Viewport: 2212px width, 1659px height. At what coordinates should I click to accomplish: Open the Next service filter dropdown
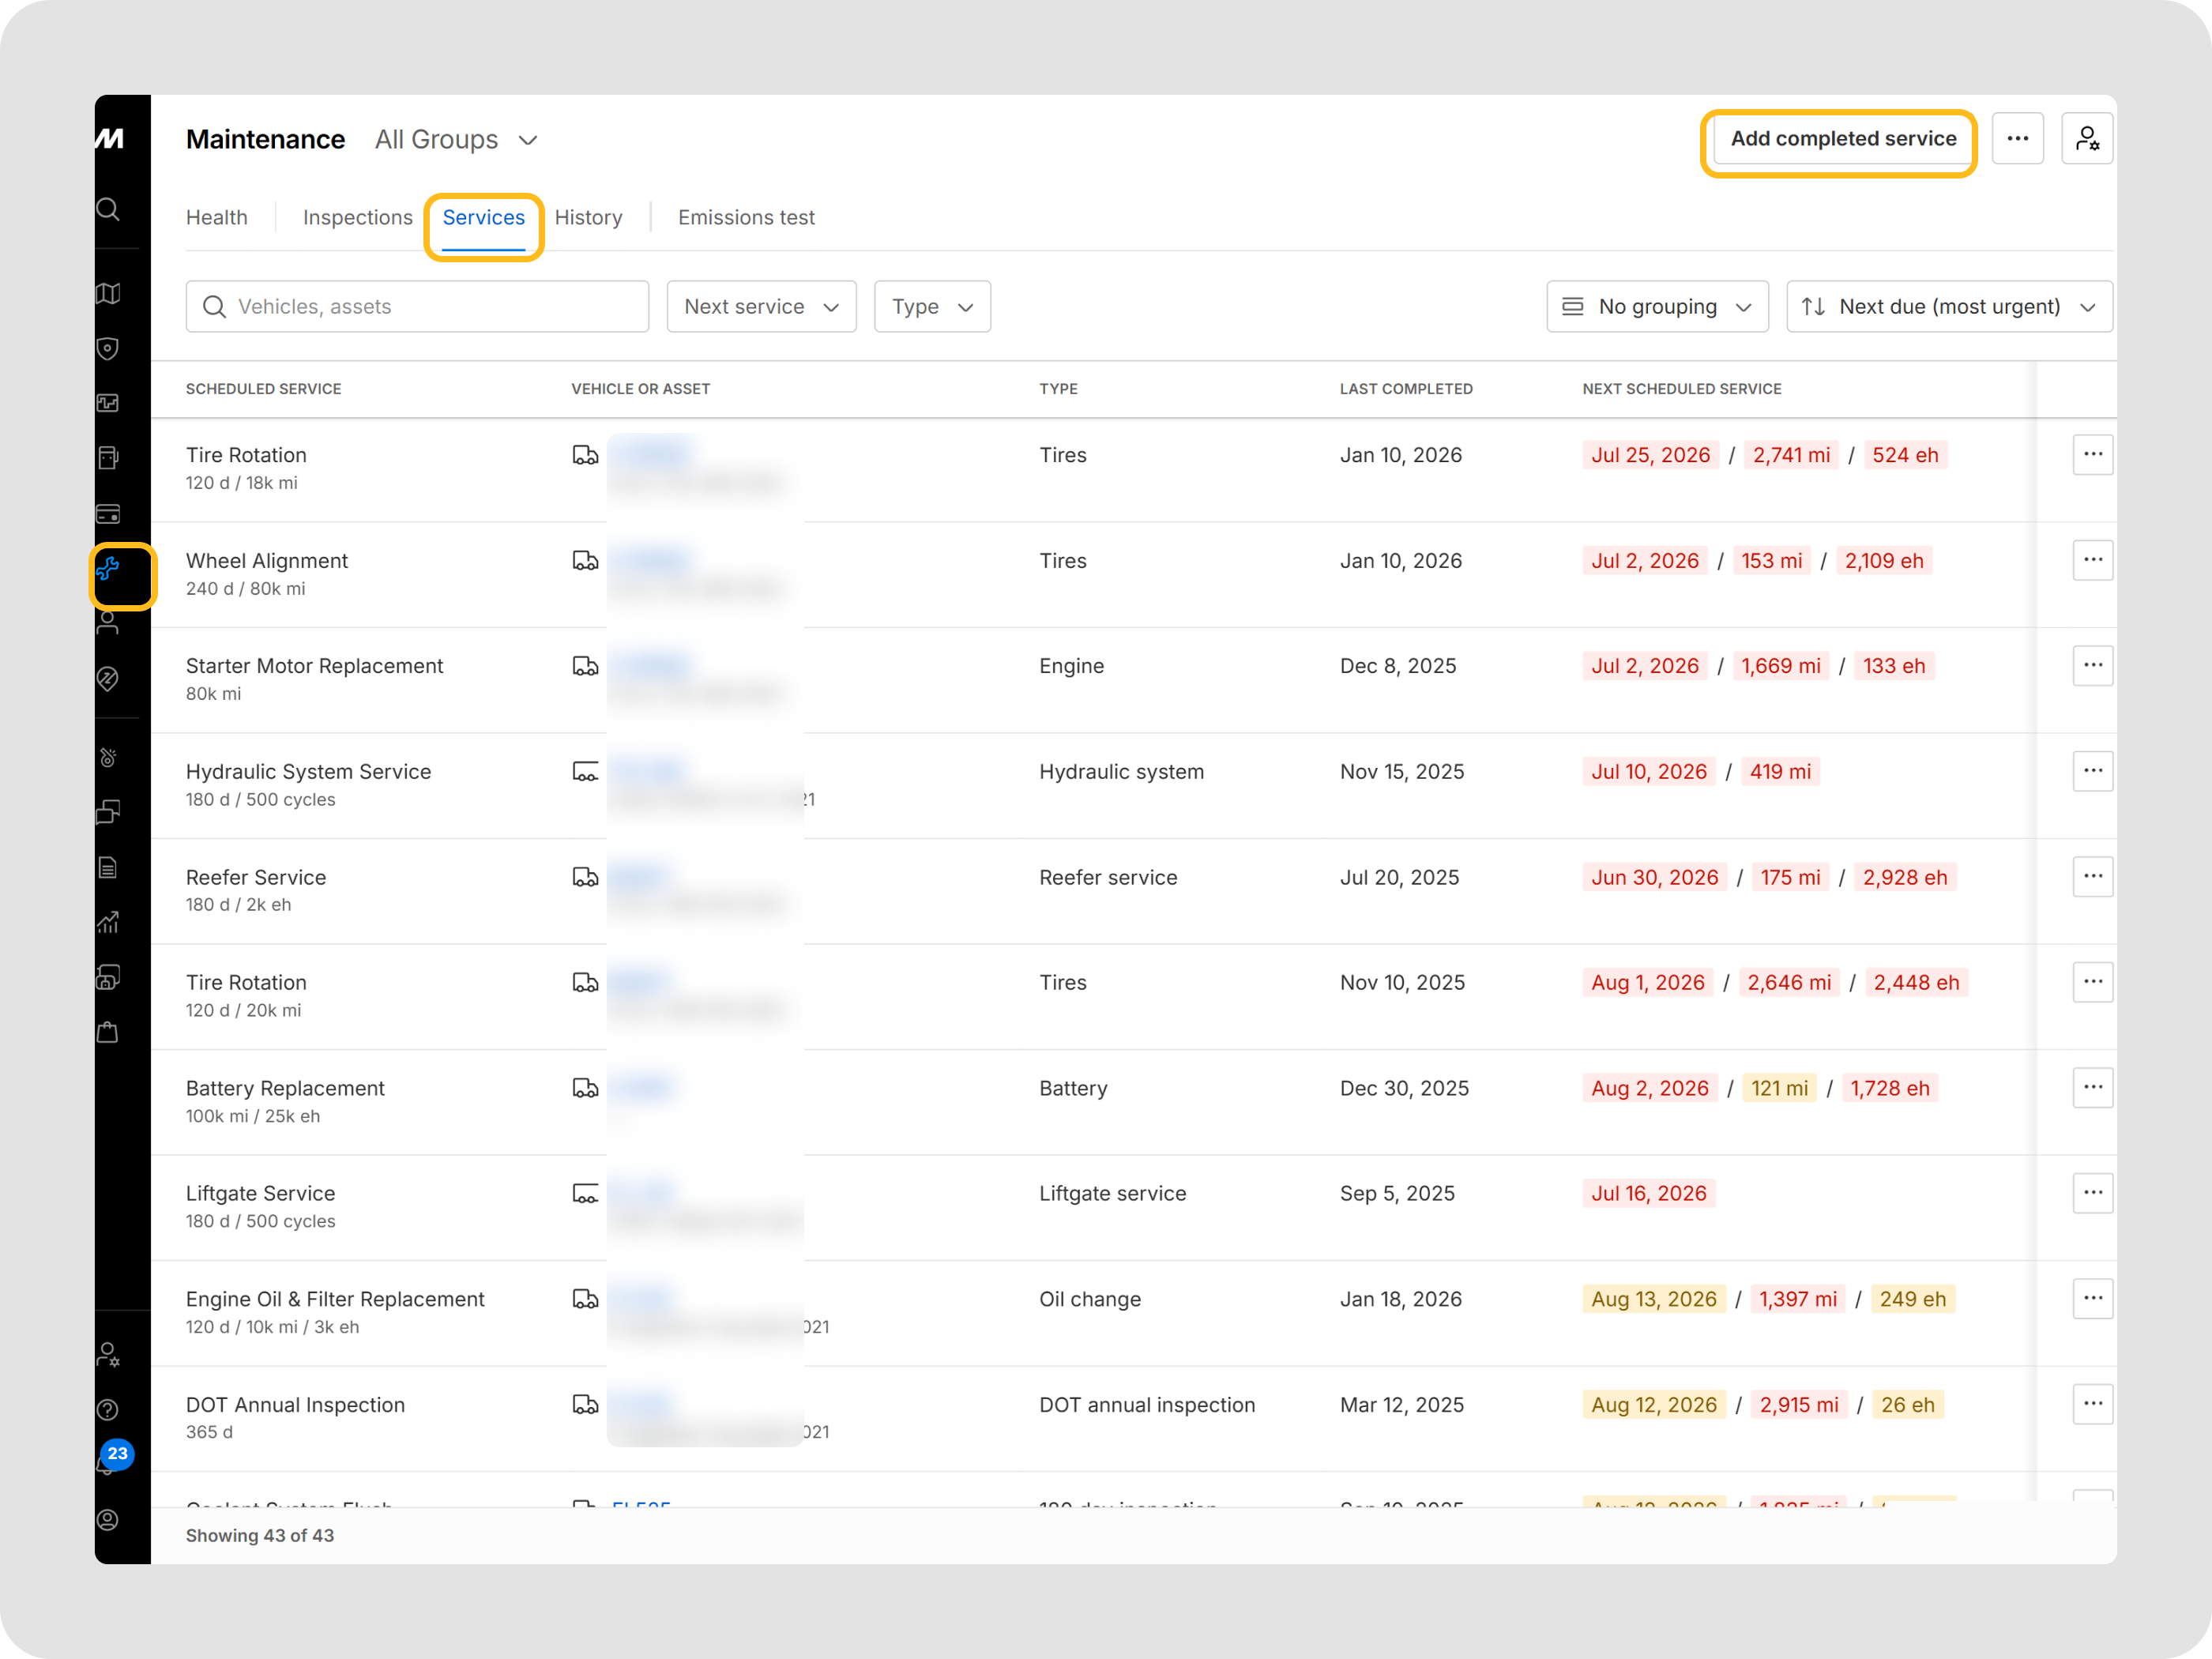(761, 306)
